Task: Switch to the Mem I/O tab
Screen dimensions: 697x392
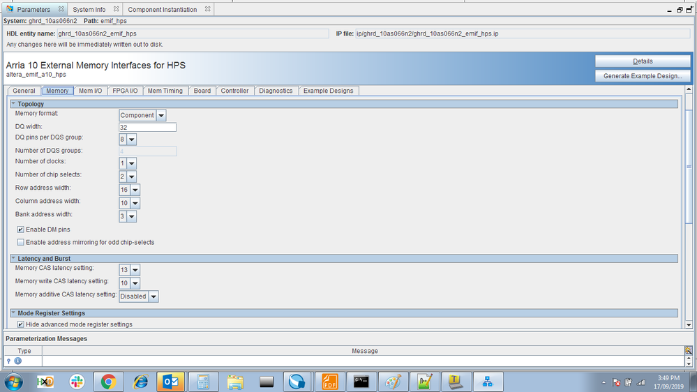Action: click(x=91, y=91)
